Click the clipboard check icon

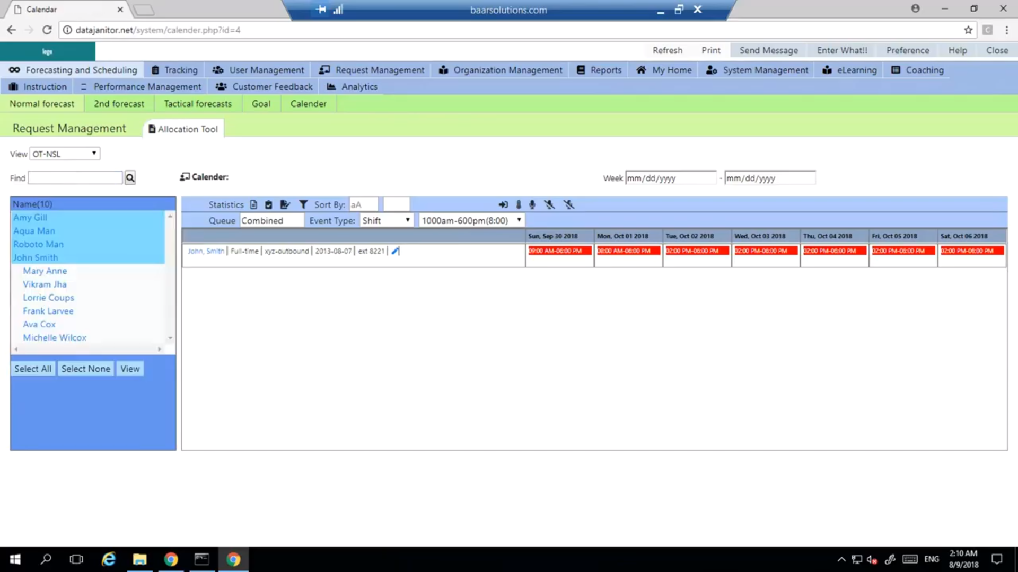(268, 204)
